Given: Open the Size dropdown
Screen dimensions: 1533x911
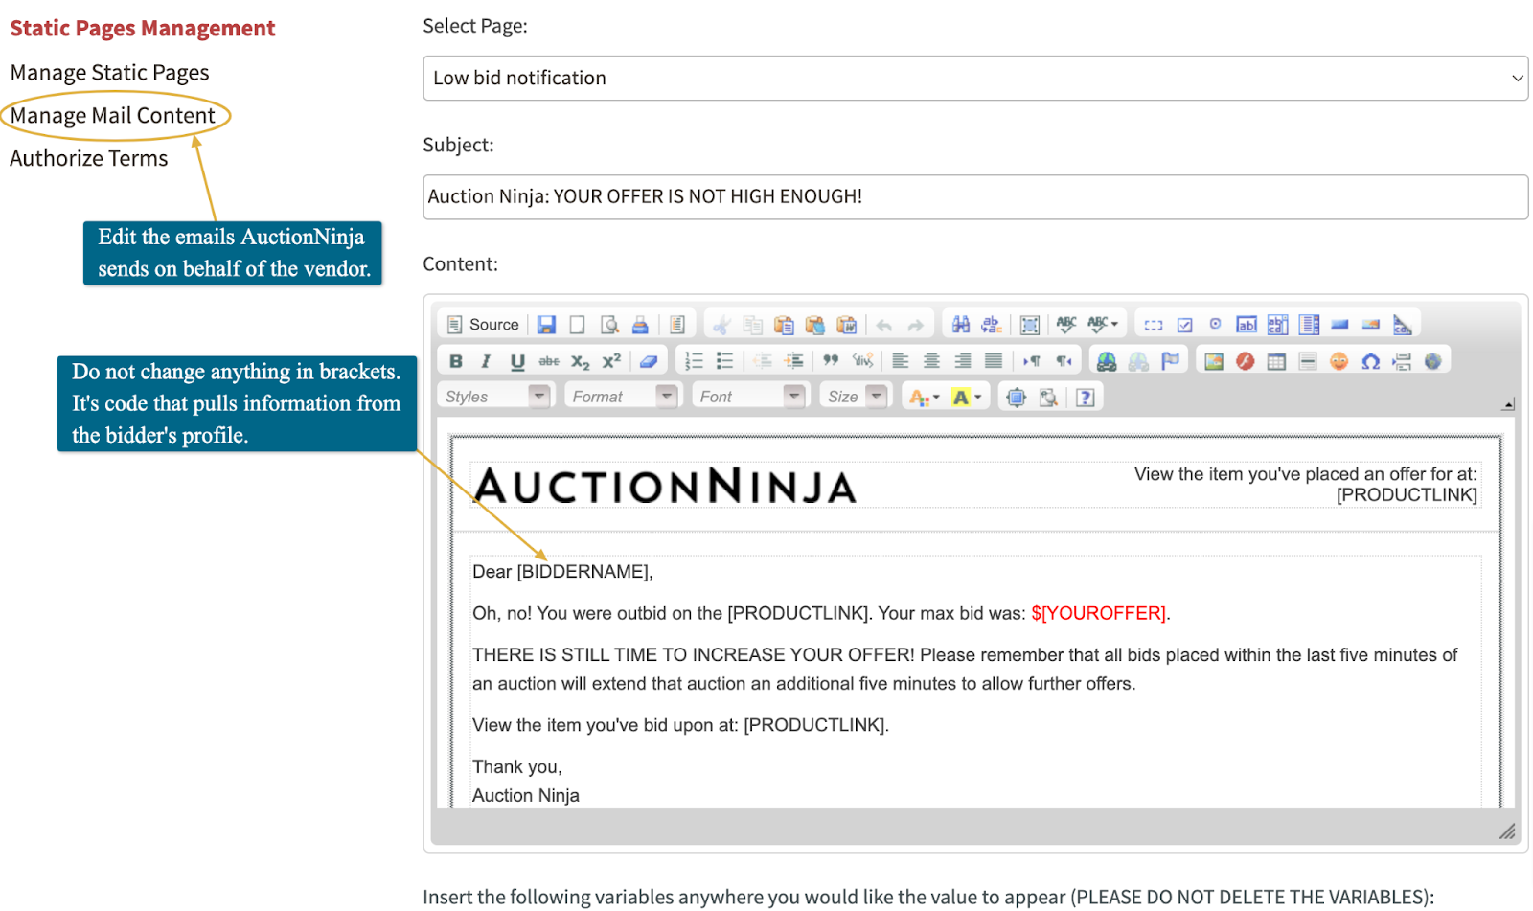Looking at the screenshot, I should [x=856, y=397].
